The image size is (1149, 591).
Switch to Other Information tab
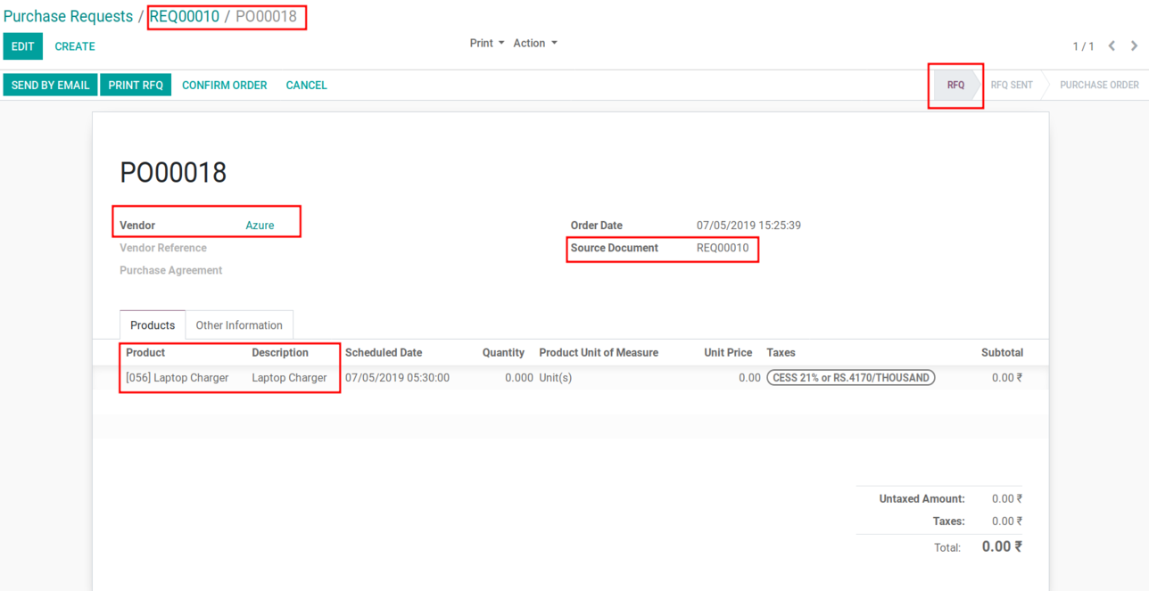239,325
